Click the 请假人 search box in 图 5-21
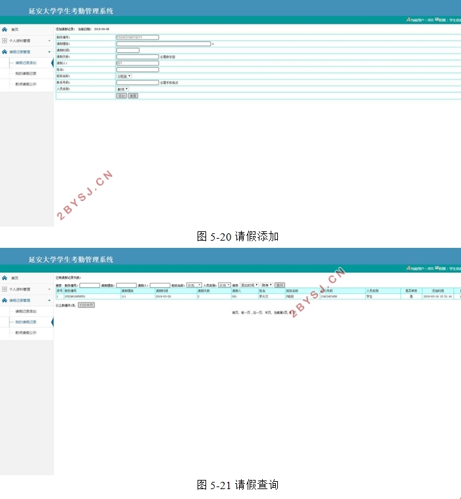This screenshot has height=499, width=461. click(x=160, y=285)
